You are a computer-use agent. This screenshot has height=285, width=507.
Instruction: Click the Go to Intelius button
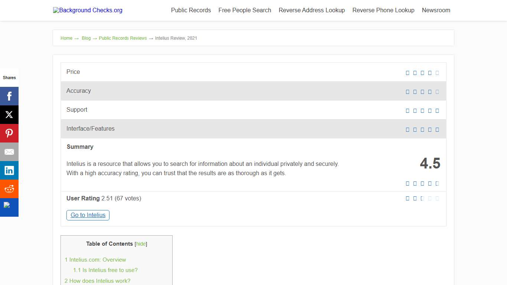(88, 215)
